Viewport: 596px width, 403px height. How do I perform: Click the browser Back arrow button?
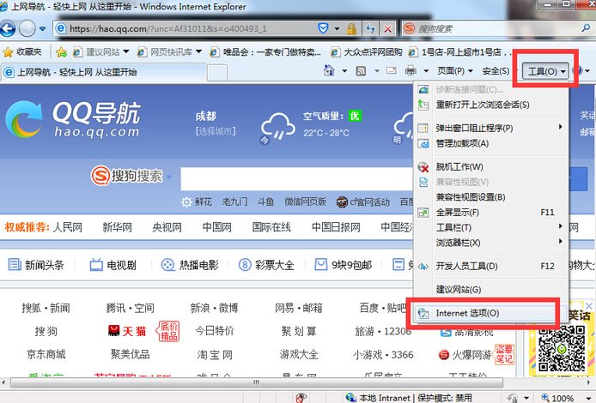(8, 28)
